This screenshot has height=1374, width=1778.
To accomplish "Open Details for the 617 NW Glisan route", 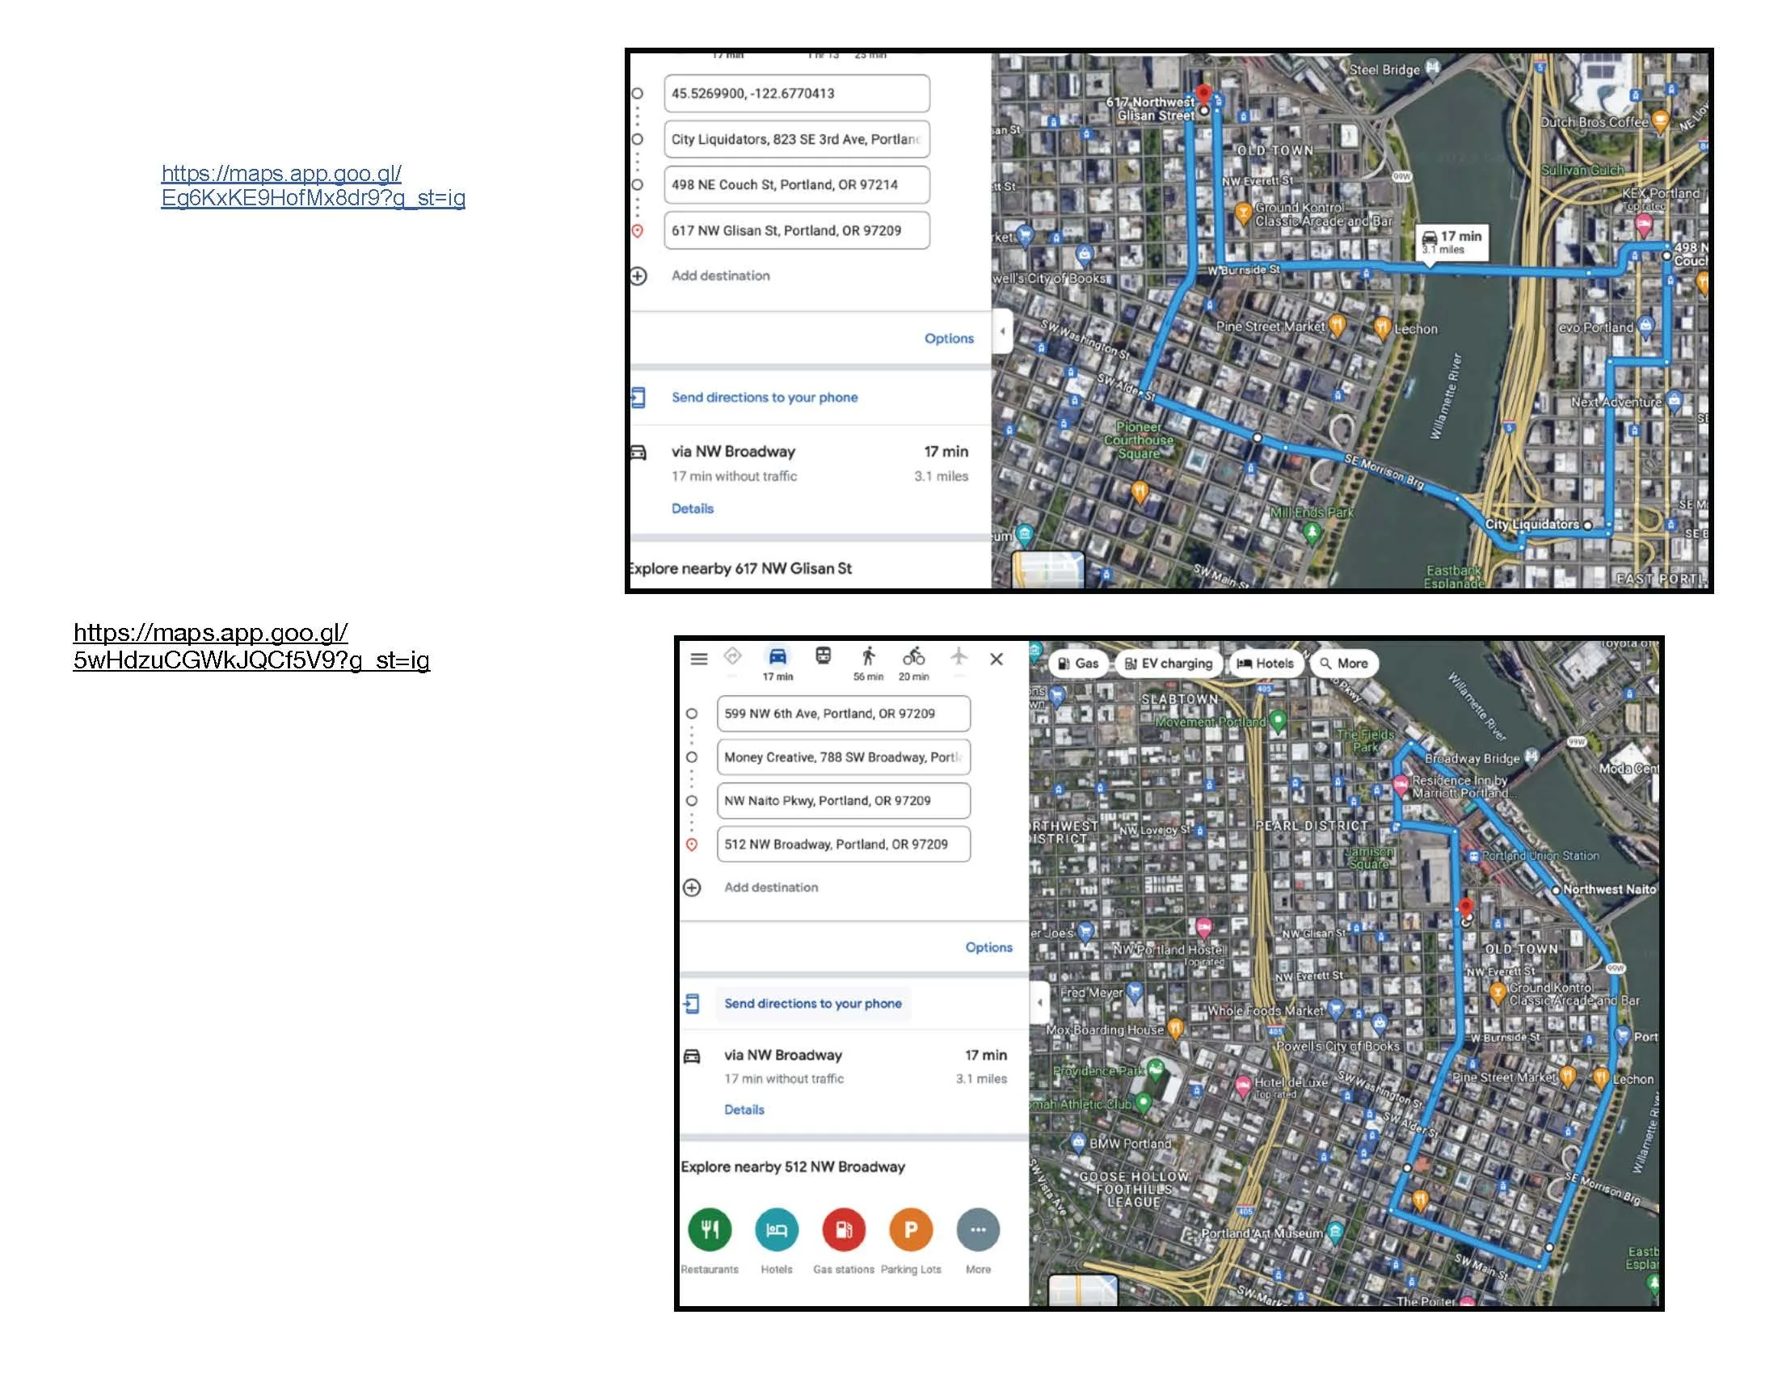I will 693,508.
